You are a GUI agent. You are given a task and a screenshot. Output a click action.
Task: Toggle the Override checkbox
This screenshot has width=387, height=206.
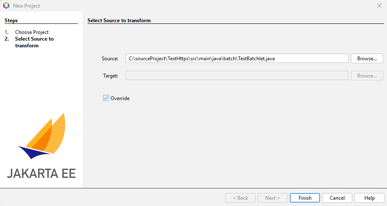(x=106, y=98)
